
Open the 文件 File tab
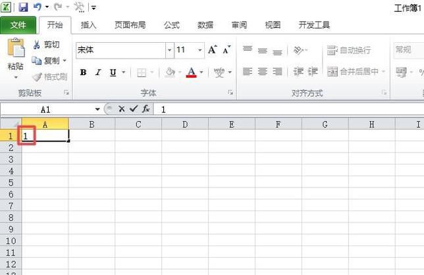click(x=18, y=25)
